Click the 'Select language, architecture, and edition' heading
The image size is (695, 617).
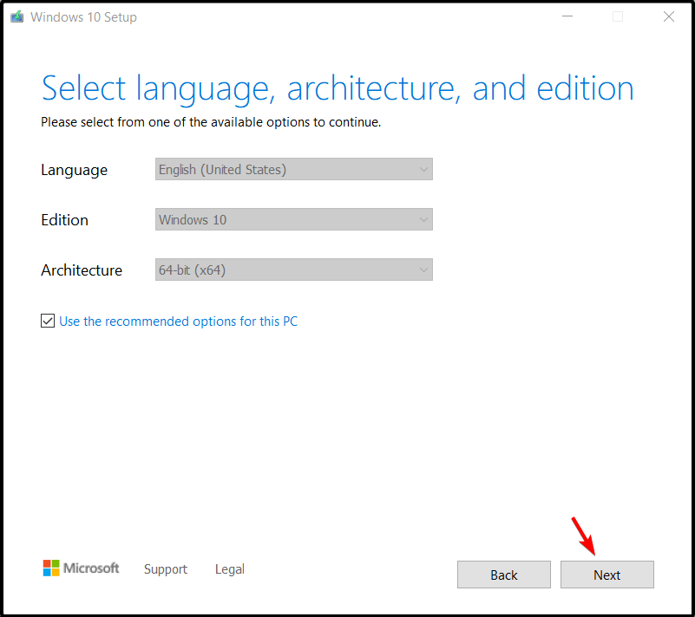(x=338, y=89)
